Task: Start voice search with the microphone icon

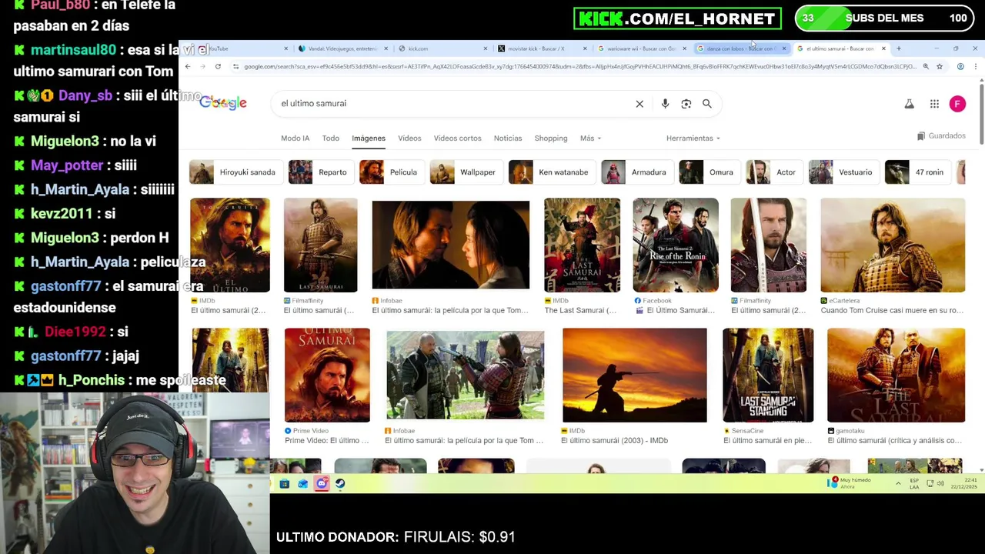Action: click(x=665, y=104)
